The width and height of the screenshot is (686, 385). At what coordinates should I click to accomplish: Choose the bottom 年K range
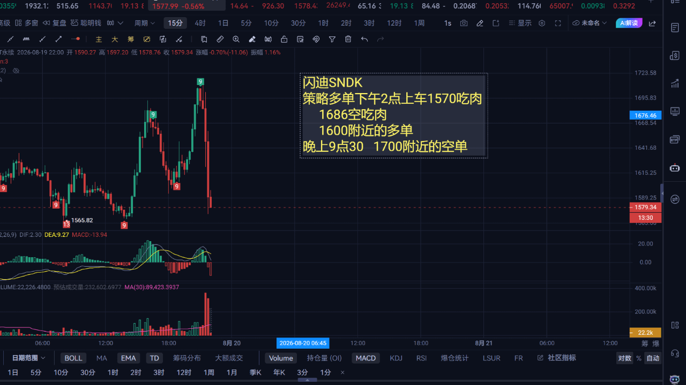(x=279, y=372)
